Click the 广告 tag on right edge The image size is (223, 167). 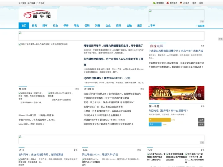click(221, 39)
